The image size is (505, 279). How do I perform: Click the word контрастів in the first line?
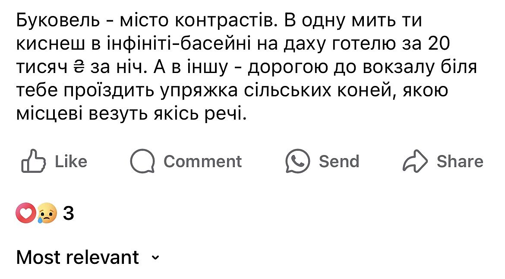226,21
